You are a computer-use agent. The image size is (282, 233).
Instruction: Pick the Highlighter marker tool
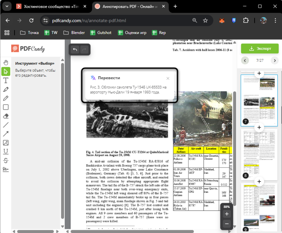(5, 89)
